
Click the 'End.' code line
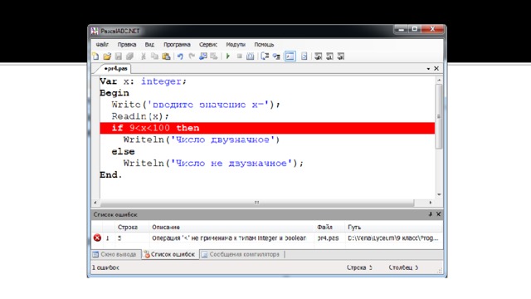(x=110, y=175)
